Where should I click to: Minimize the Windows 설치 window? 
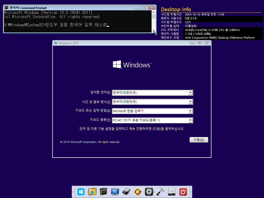[x=192, y=43]
